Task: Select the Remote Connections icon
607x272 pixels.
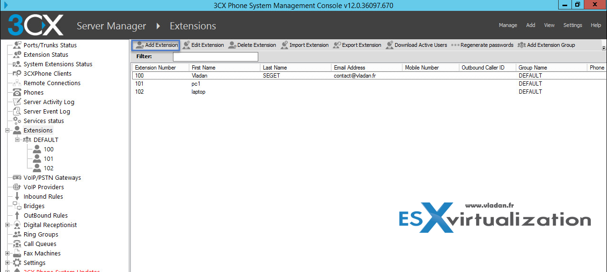Action: [x=17, y=83]
